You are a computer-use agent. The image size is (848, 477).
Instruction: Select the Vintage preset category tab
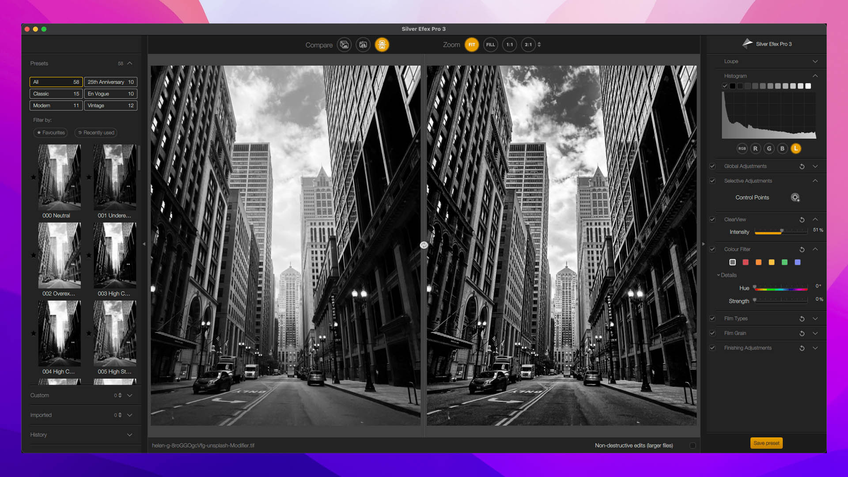110,106
